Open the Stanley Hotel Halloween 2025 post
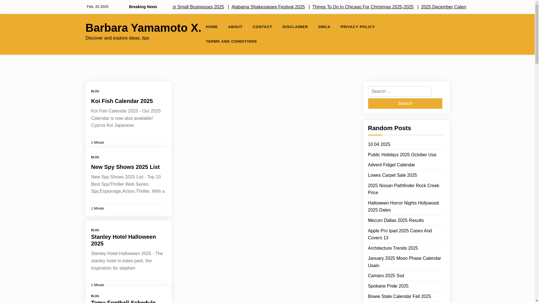Viewport: 539px width, 303px height. tap(124, 240)
